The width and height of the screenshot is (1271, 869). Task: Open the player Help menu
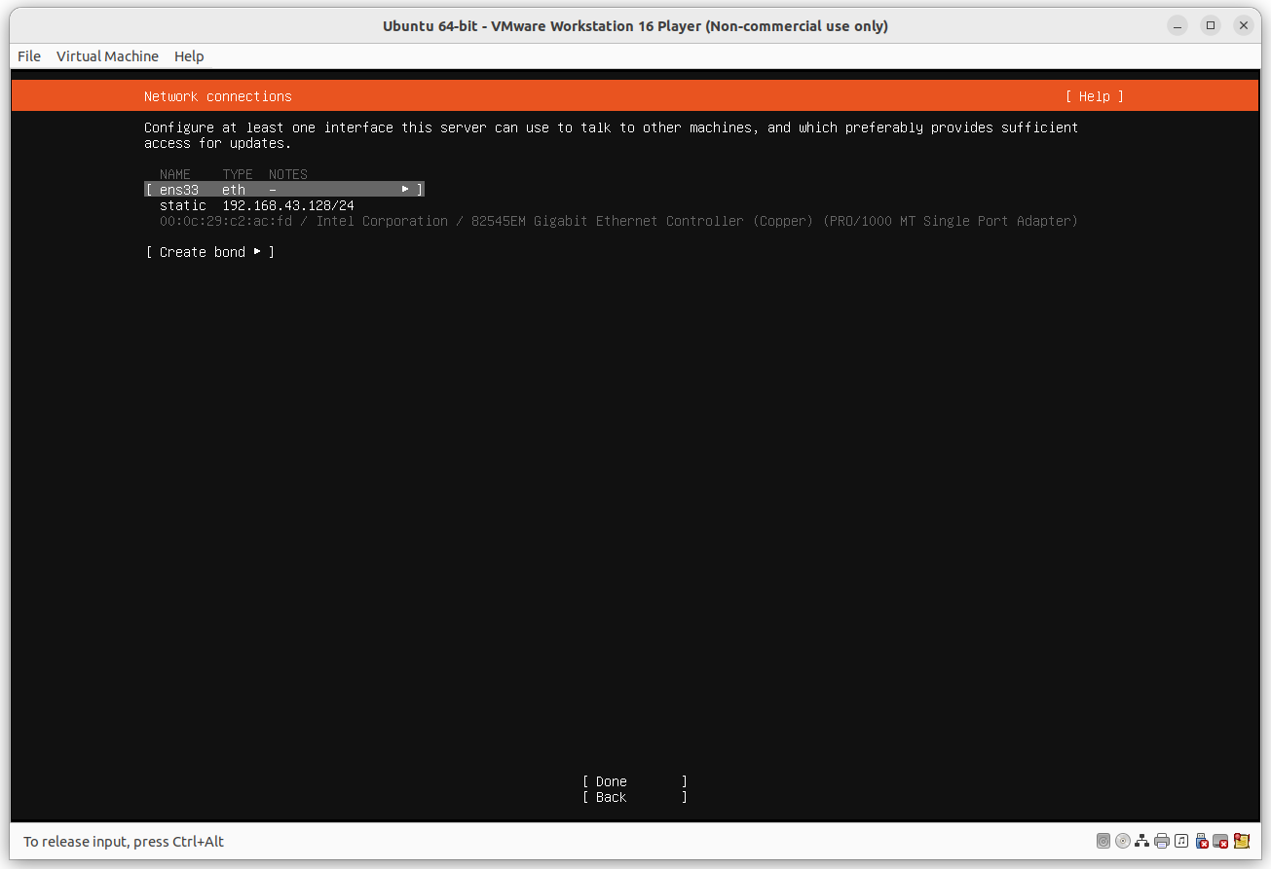(x=189, y=55)
